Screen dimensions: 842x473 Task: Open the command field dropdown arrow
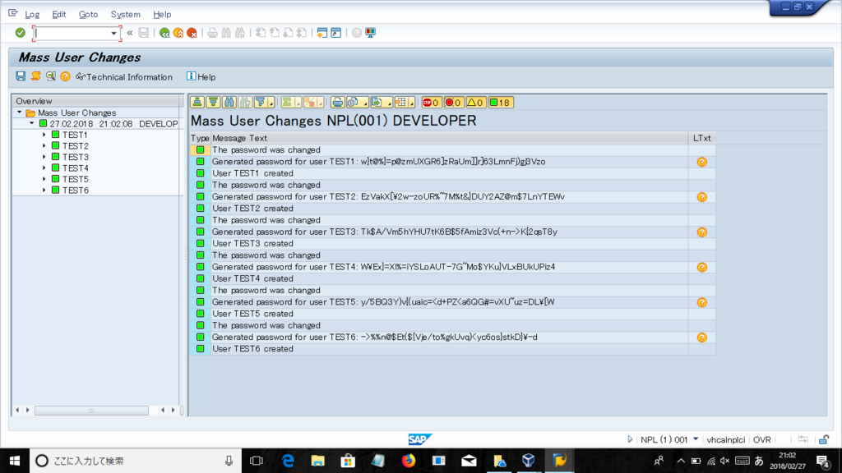click(x=113, y=33)
